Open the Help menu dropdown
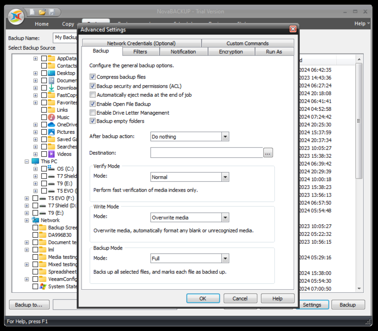This screenshot has height=331, width=378. tap(362, 24)
